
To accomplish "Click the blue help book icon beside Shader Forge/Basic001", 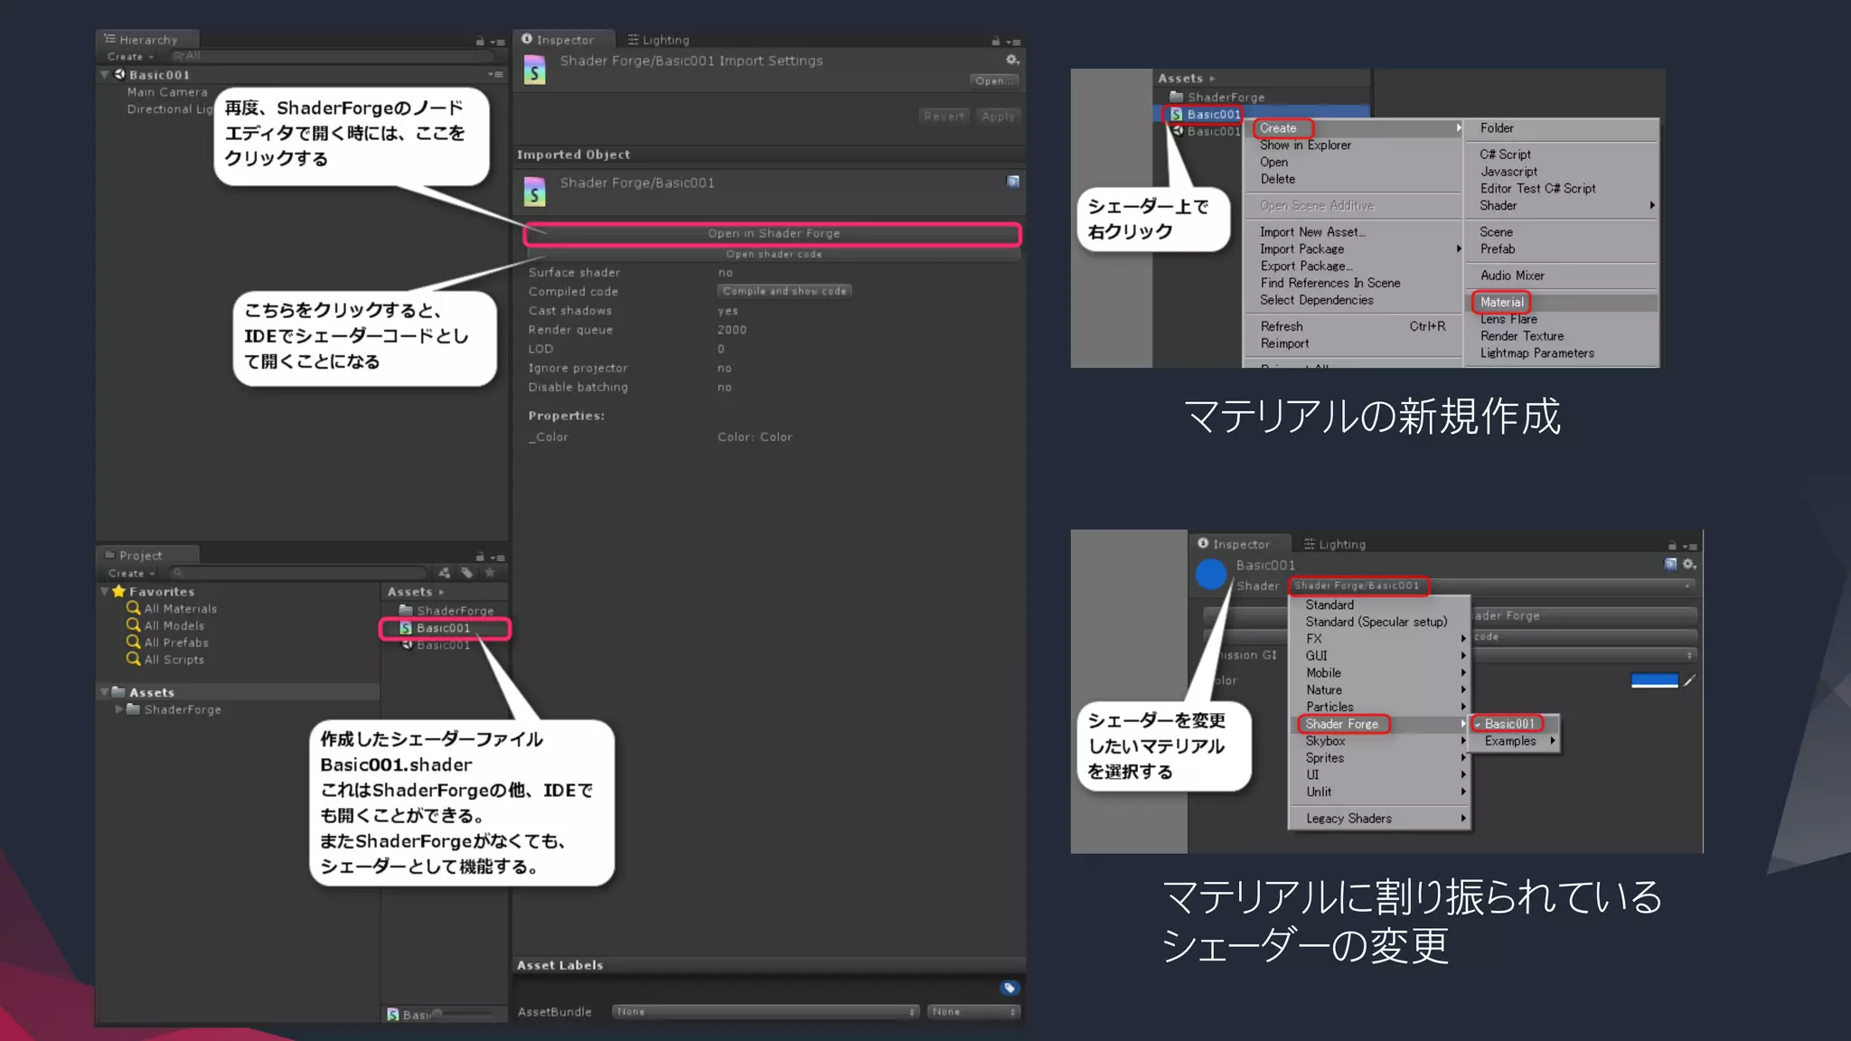I will (1013, 182).
